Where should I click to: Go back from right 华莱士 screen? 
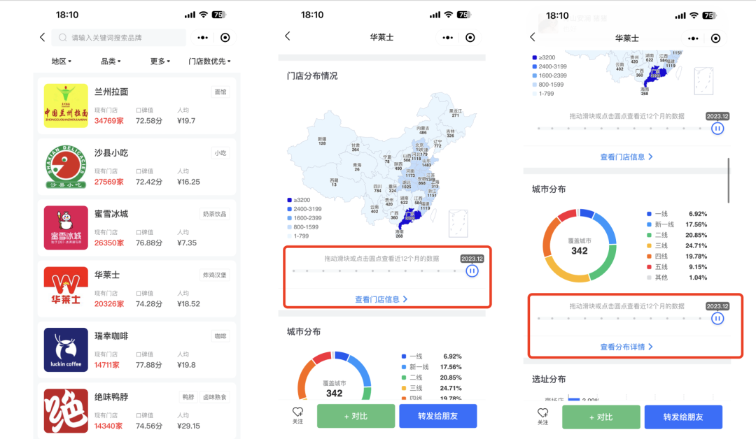pyautogui.click(x=533, y=37)
